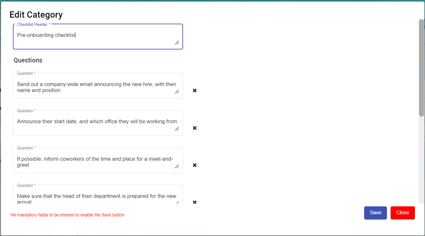Delete the company-wide email announcement question

coord(195,91)
